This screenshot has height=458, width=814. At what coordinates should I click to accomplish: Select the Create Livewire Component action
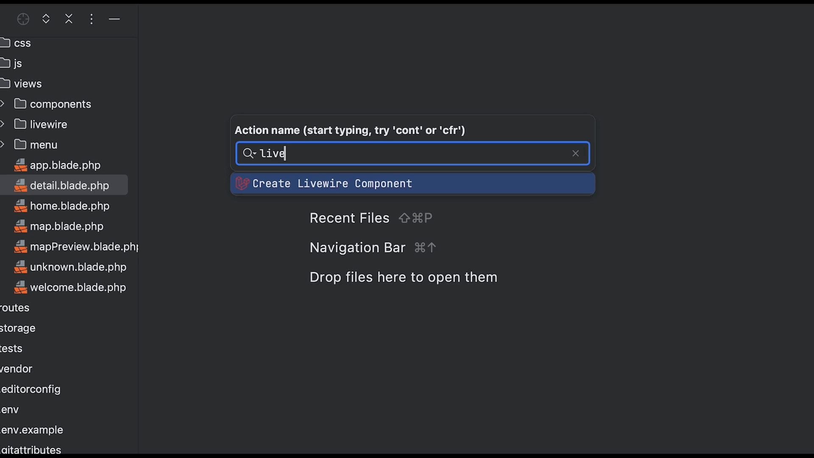coord(332,184)
